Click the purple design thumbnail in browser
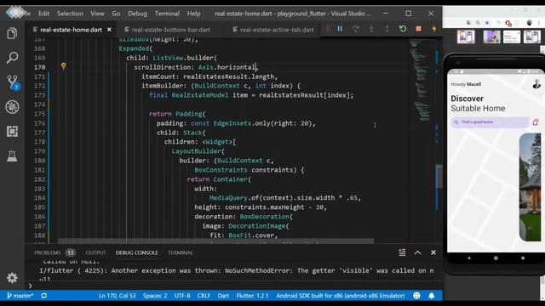Image resolution: width=545 pixels, height=306 pixels. (x=492, y=37)
